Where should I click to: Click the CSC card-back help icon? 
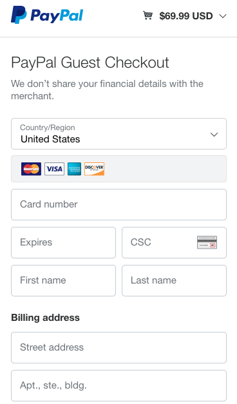(207, 242)
